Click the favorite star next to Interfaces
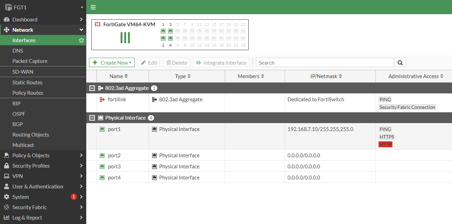452x224 pixels. pyautogui.click(x=81, y=40)
